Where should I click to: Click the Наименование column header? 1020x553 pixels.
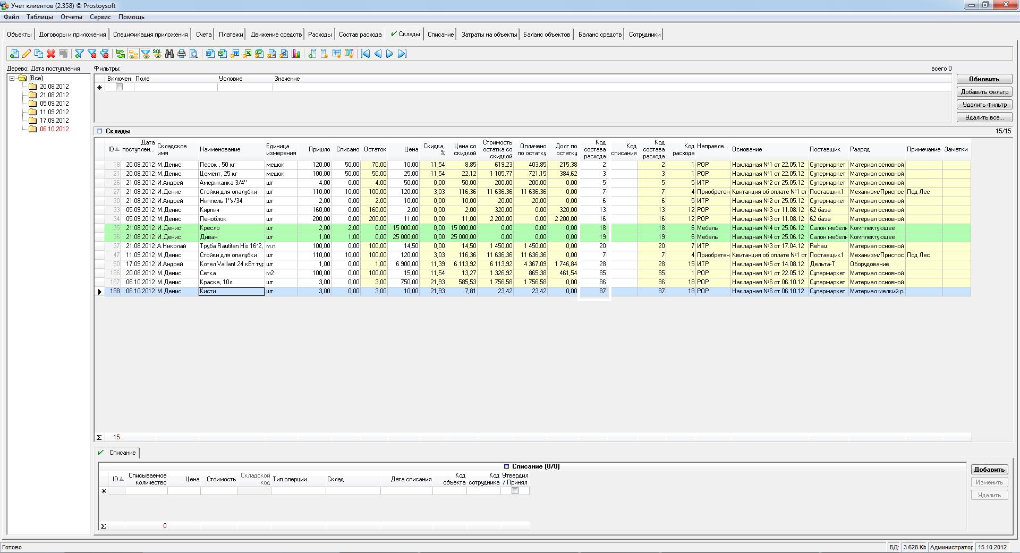click(231, 149)
